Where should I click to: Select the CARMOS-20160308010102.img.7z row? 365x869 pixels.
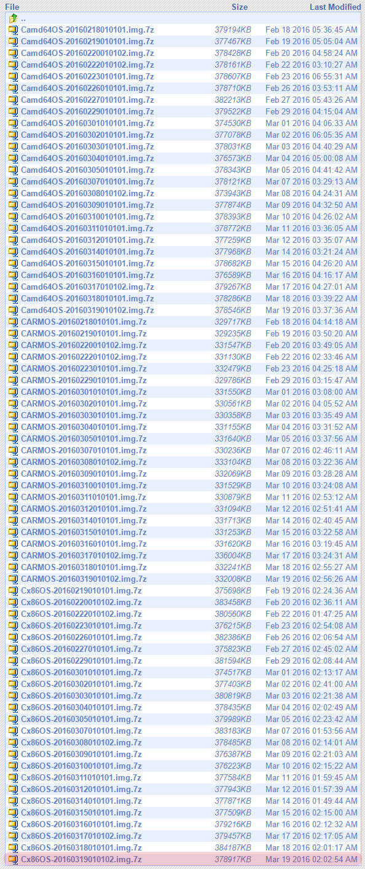(183, 462)
